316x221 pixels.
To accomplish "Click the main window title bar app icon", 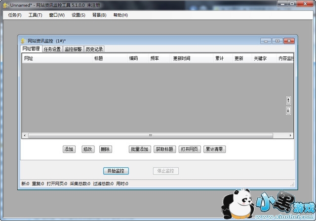I will click(x=5, y=5).
